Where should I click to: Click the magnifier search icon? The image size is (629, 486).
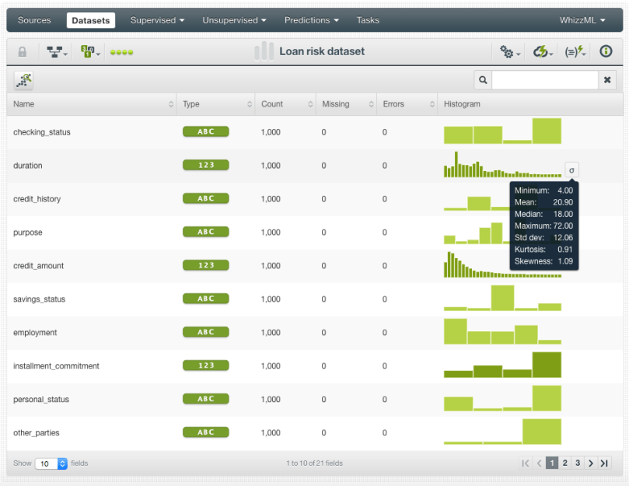483,80
